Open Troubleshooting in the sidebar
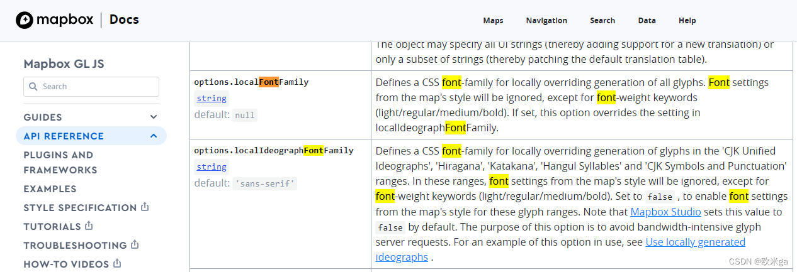Image resolution: width=797 pixels, height=272 pixels. 75,246
